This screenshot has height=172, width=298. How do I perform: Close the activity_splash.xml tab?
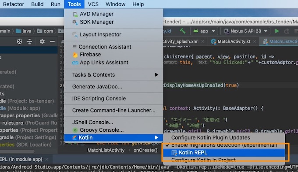point(203,42)
